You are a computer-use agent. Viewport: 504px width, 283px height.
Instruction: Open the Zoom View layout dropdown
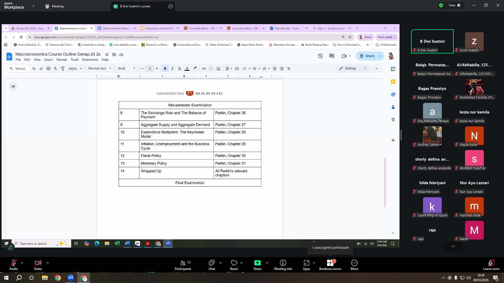tap(455, 5)
